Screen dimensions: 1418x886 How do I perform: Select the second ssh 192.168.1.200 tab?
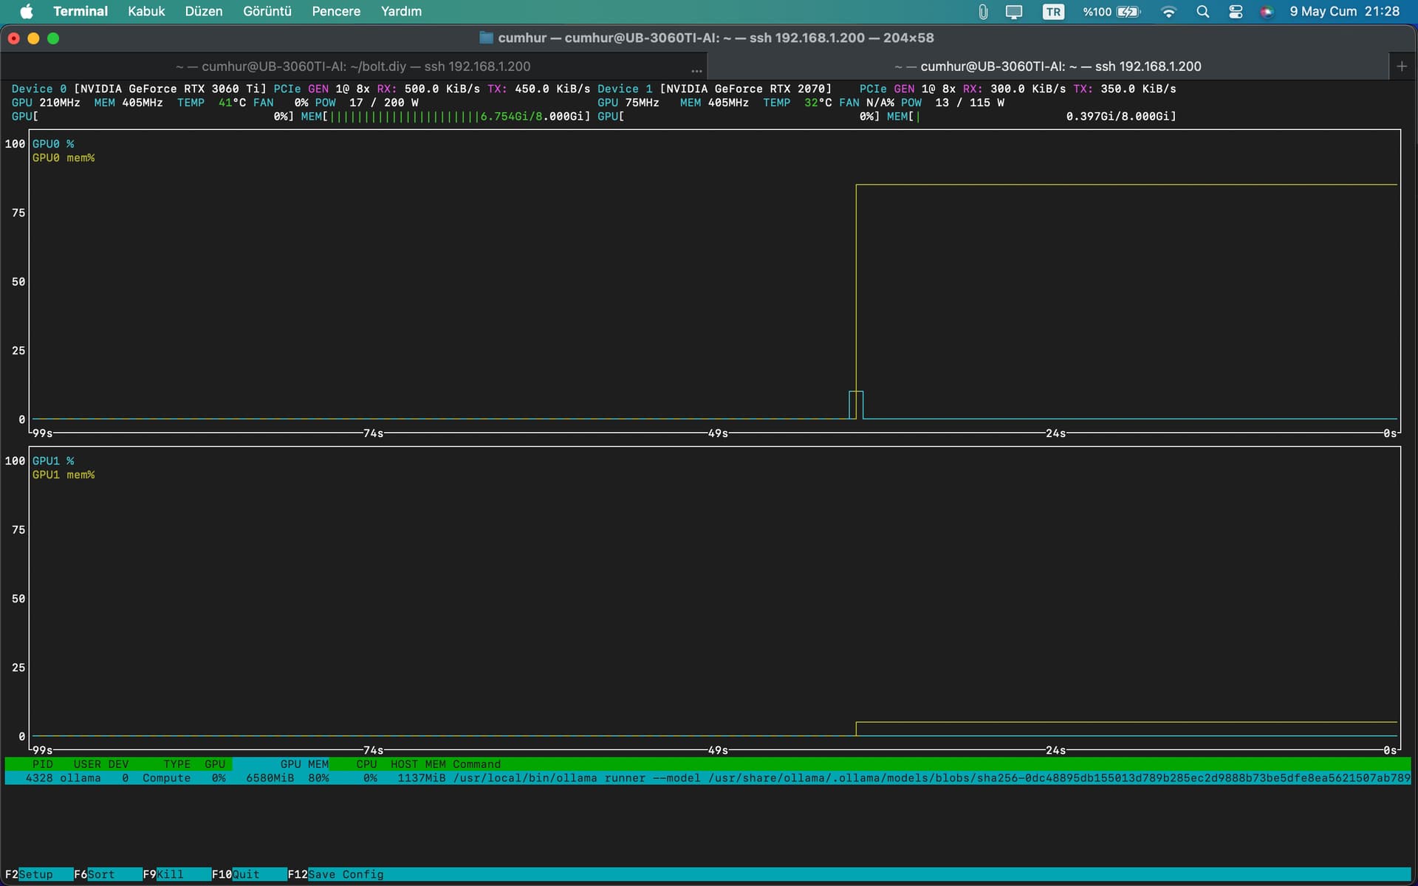point(1047,66)
